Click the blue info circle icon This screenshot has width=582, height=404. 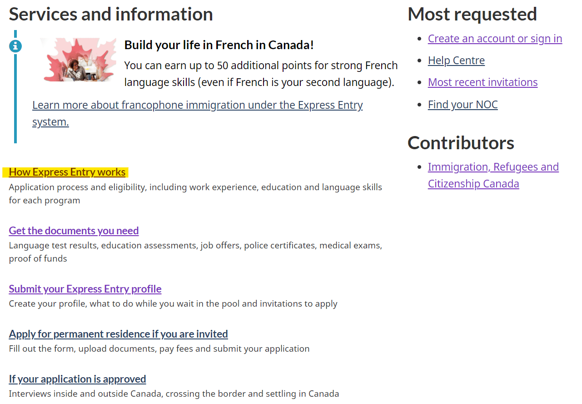[x=15, y=46]
